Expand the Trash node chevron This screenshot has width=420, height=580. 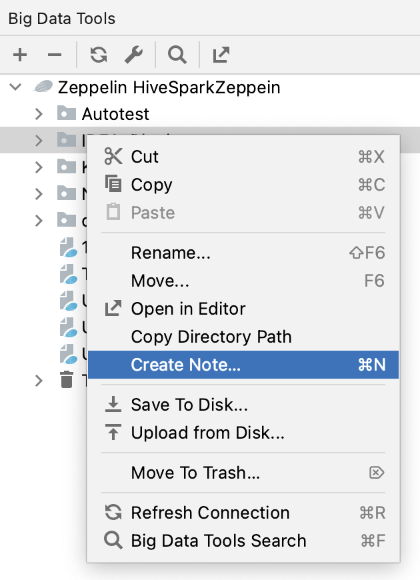pyautogui.click(x=39, y=380)
